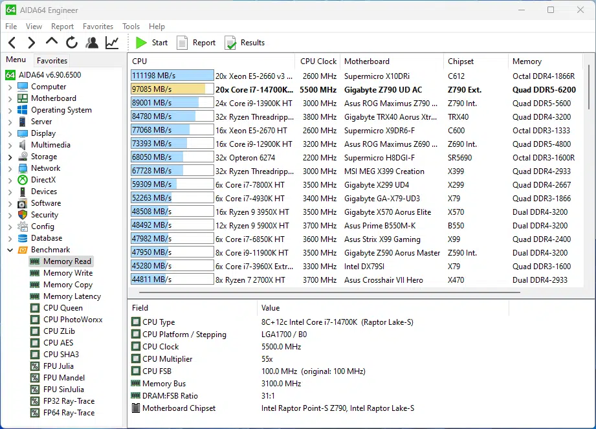The height and width of the screenshot is (429, 596).
Task: Select the Config gear icon
Action: pyautogui.click(x=23, y=226)
